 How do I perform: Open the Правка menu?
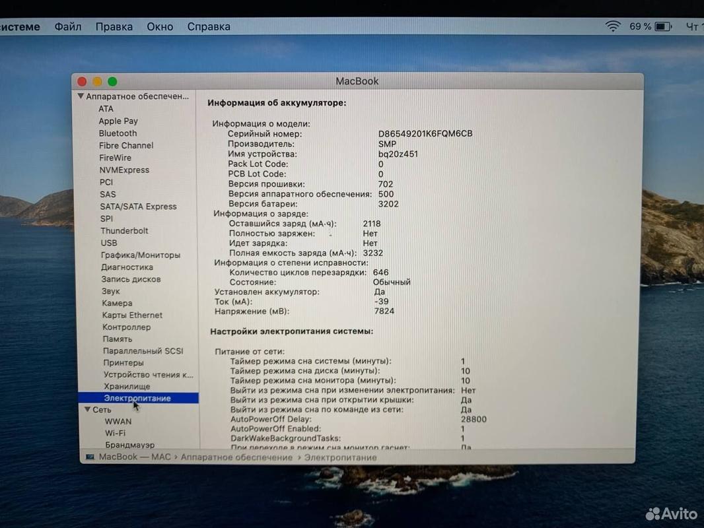tap(114, 26)
